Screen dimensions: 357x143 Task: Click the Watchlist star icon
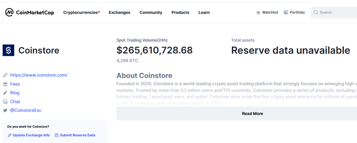point(258,12)
